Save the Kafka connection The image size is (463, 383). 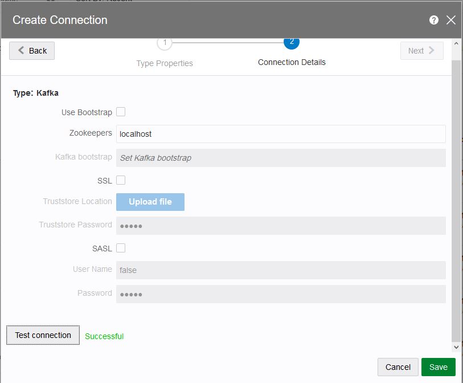pyautogui.click(x=439, y=367)
